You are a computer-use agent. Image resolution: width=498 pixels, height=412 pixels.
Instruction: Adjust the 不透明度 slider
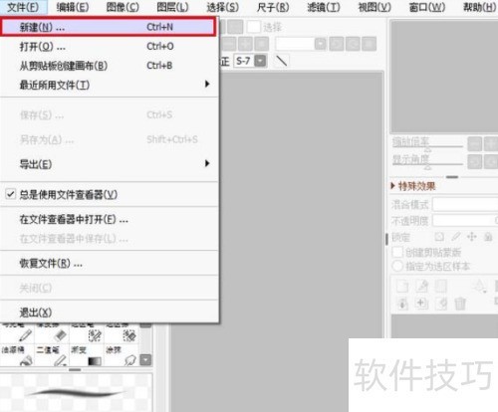point(465,220)
